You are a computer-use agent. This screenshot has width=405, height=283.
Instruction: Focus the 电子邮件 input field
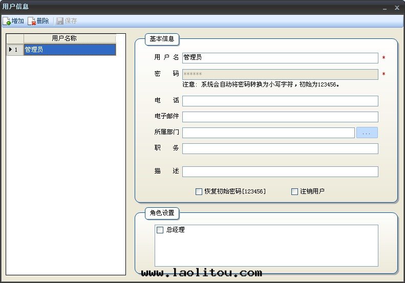tap(280, 117)
